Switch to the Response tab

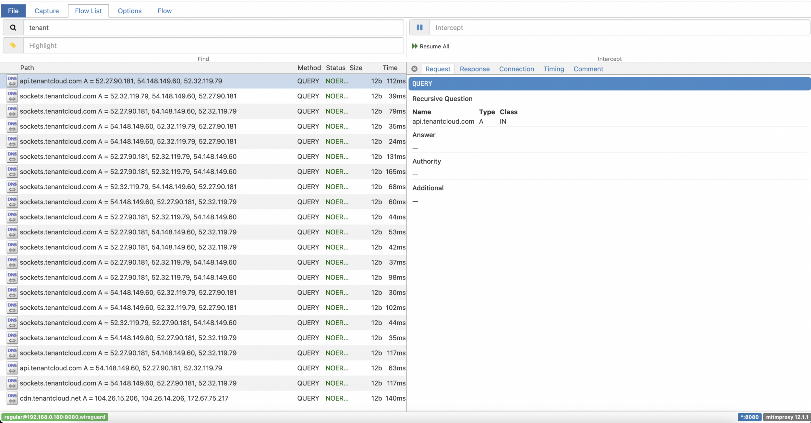click(475, 69)
